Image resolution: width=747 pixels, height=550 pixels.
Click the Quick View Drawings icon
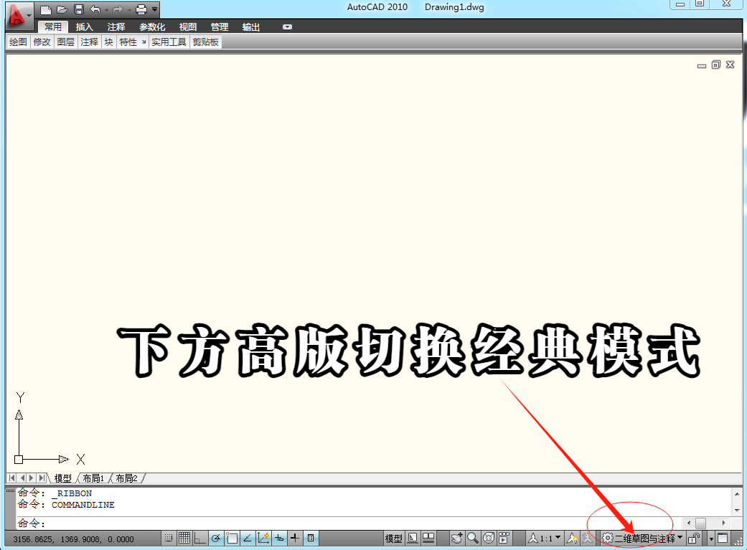(x=429, y=538)
